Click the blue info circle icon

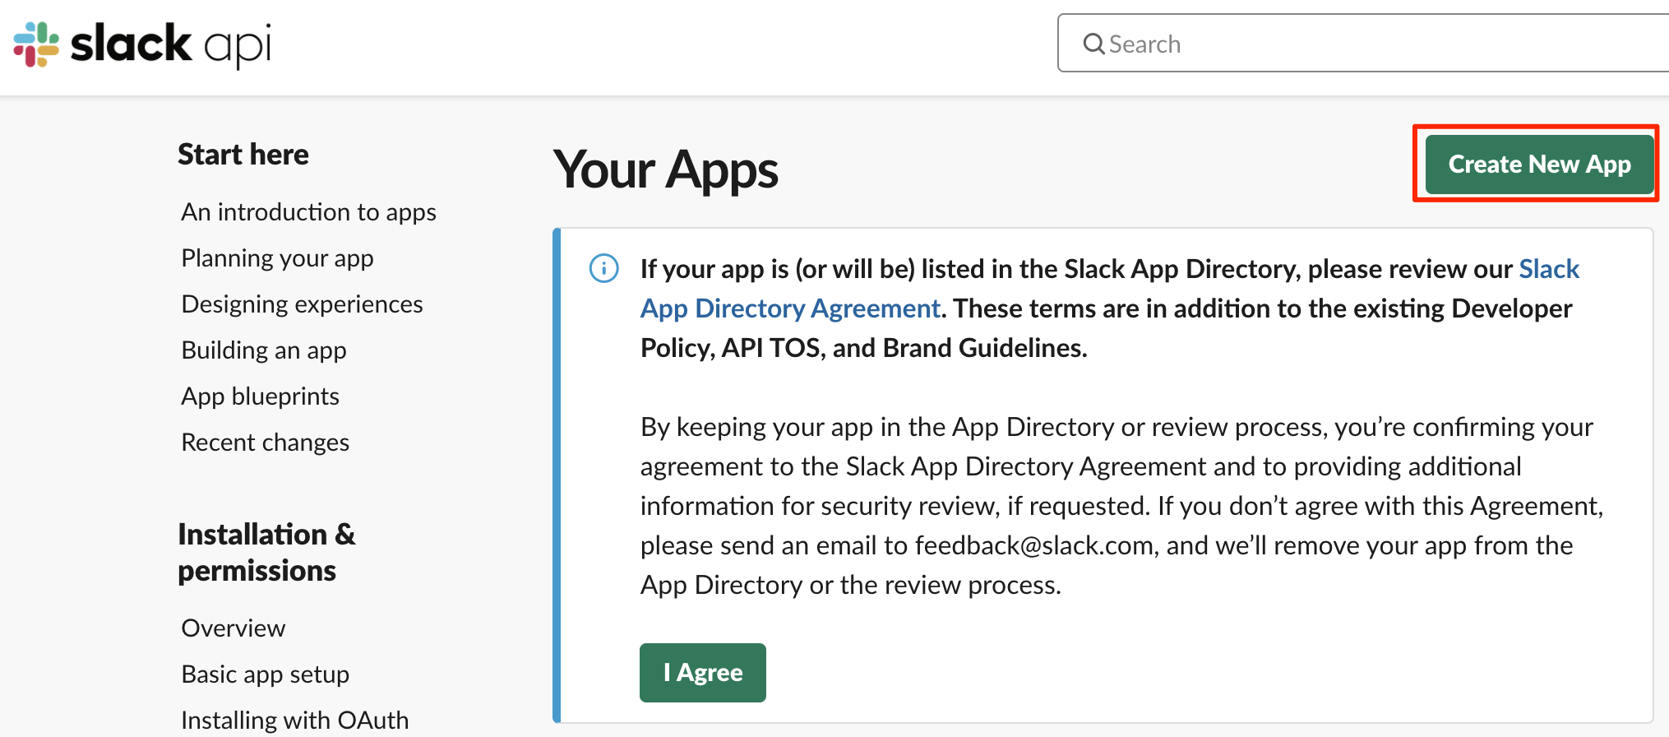point(604,268)
